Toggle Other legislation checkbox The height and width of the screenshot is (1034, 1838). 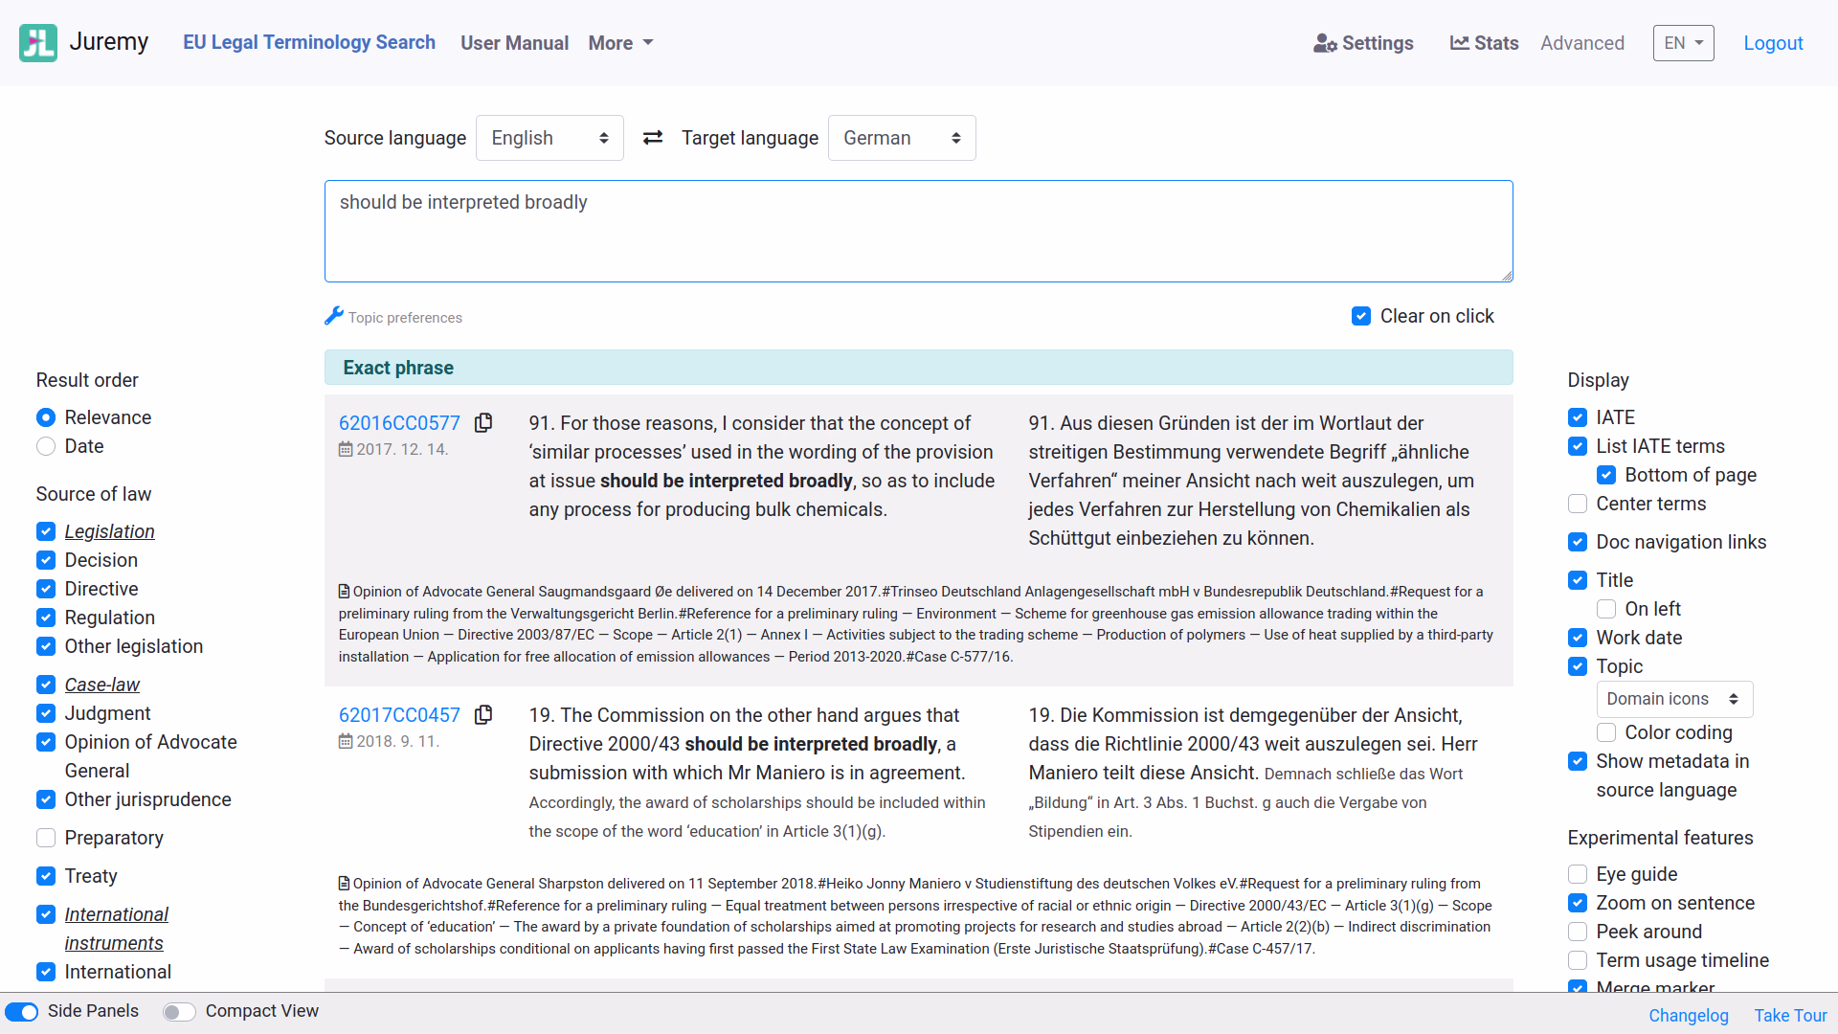point(46,646)
